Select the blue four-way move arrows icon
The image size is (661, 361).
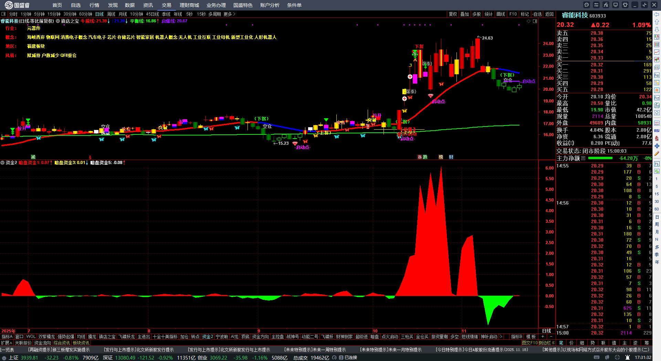[657, 146]
